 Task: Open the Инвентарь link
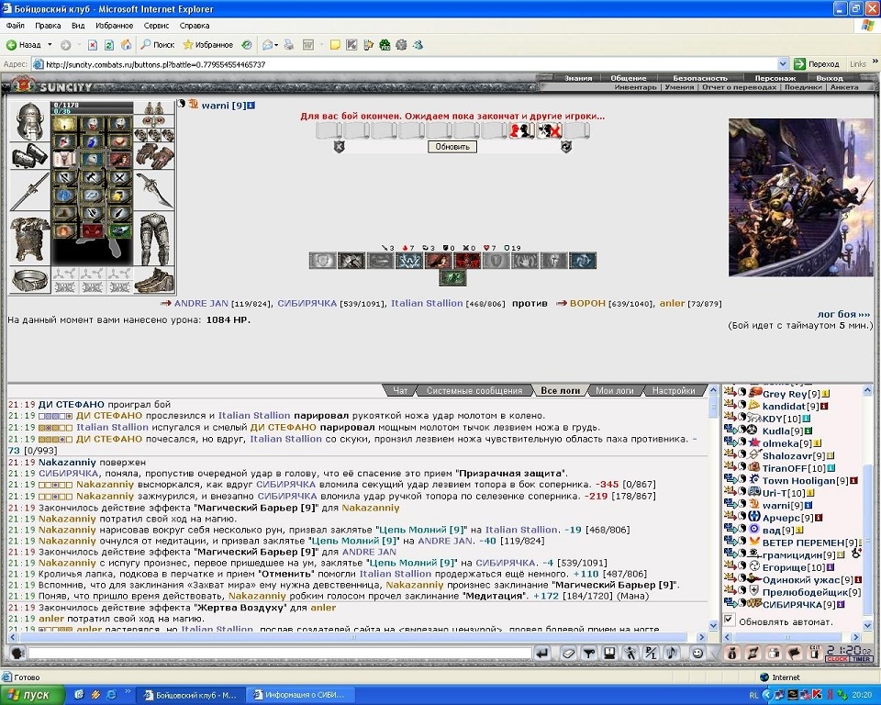[635, 87]
